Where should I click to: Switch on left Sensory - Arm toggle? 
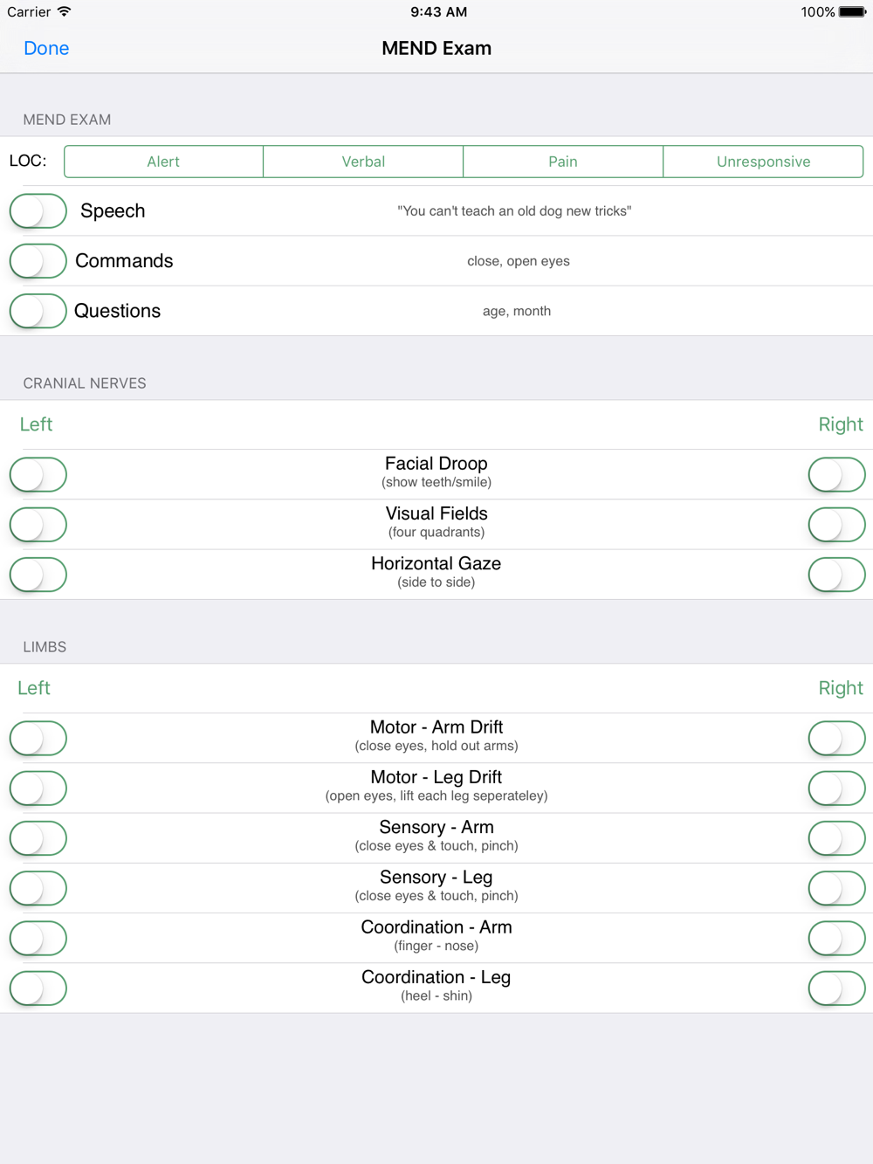(x=38, y=838)
